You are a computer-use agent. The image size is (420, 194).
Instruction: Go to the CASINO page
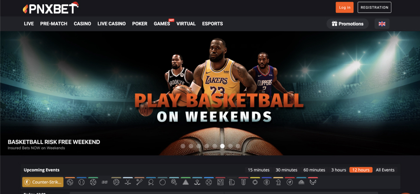(82, 24)
